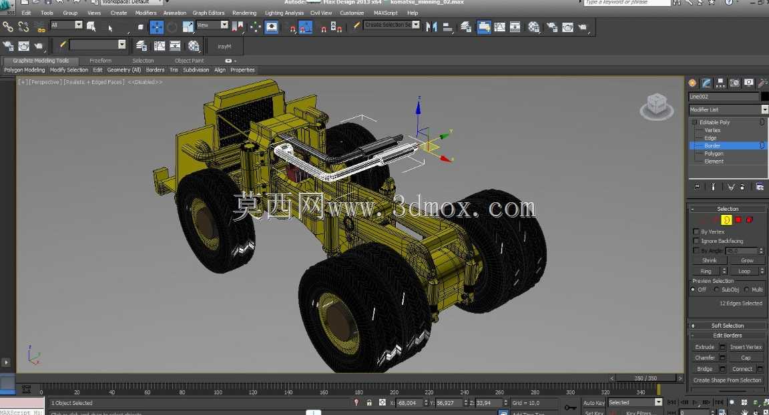The width and height of the screenshot is (769, 415).
Task: Enable the By Vertex checkbox
Action: tap(696, 232)
